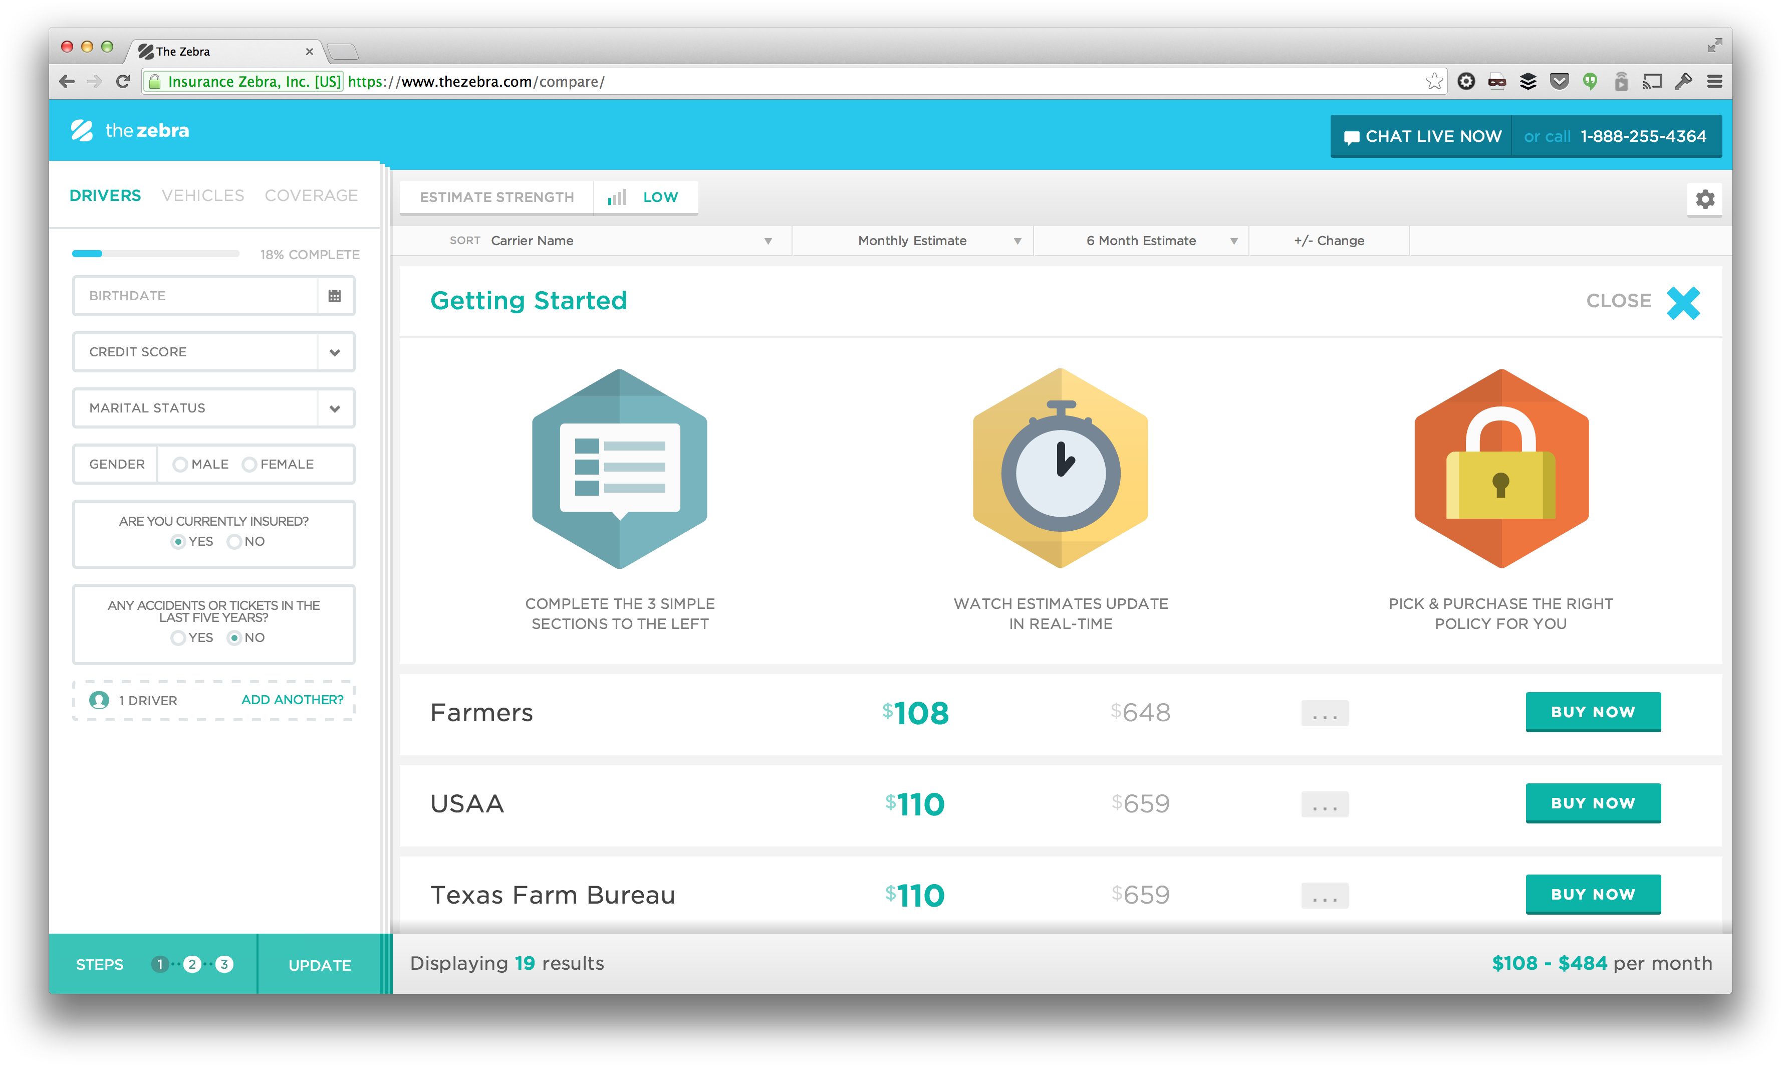Click the 18% complete progress bar
The width and height of the screenshot is (1781, 1065).
click(156, 254)
